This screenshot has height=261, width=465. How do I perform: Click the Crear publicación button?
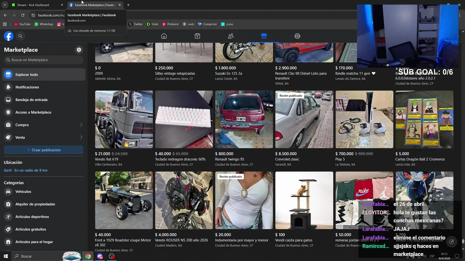coord(44,150)
